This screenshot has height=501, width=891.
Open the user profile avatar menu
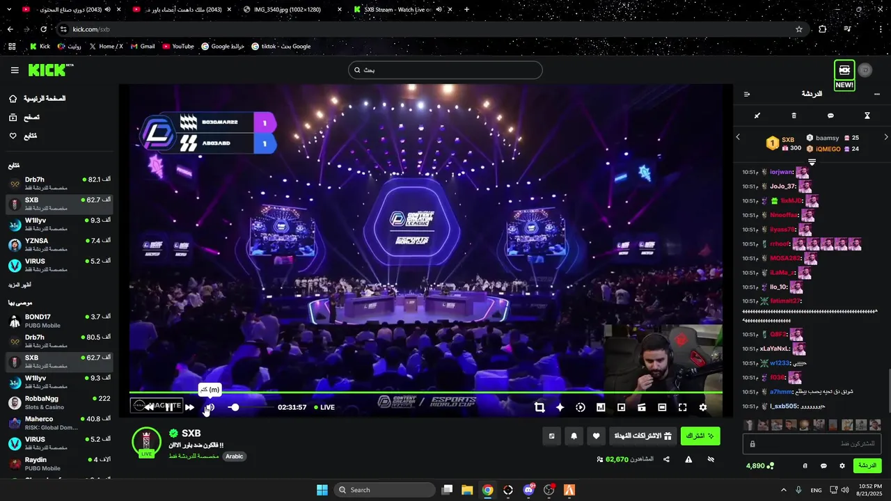click(865, 70)
